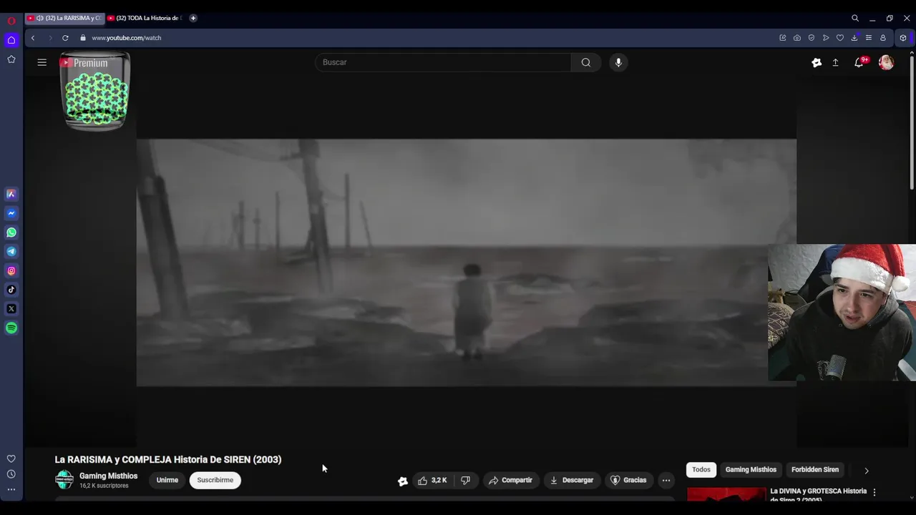
Task: Open TikTok in the sidebar
Action: (11, 290)
